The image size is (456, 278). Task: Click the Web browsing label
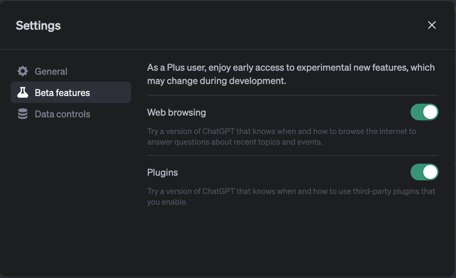176,112
